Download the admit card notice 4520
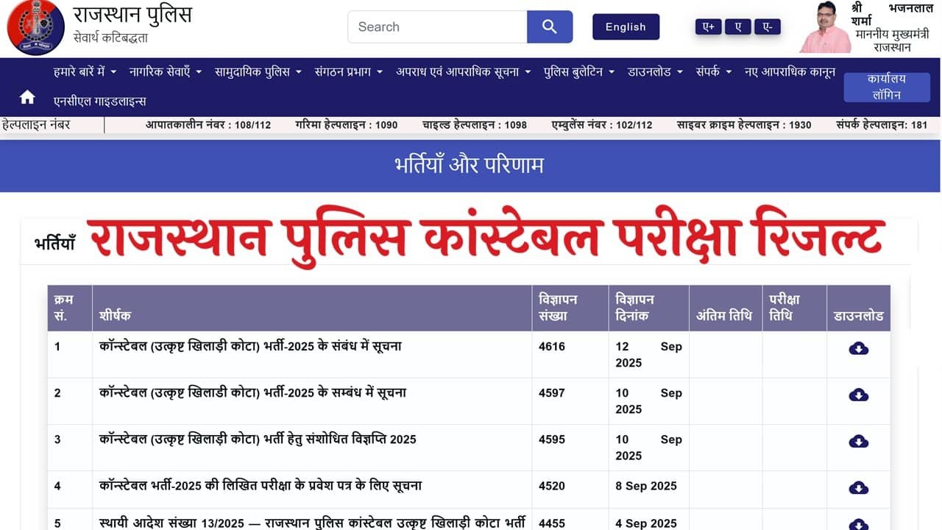942x530 pixels. click(x=858, y=488)
